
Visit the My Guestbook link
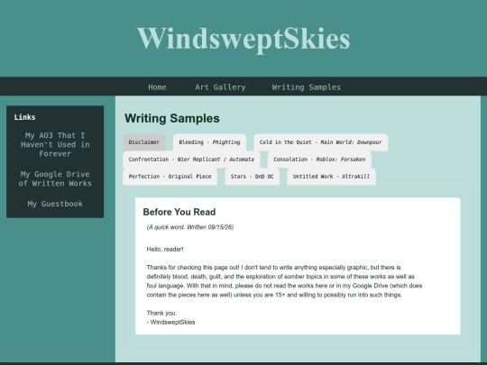55,204
